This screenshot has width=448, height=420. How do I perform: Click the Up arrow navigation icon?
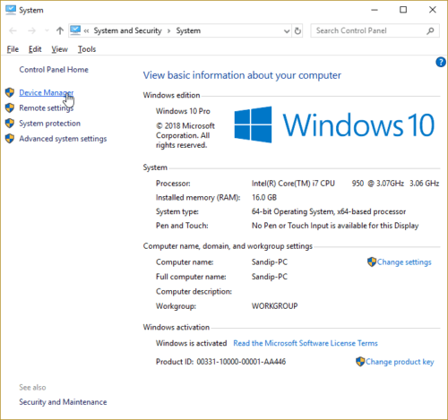pos(60,30)
